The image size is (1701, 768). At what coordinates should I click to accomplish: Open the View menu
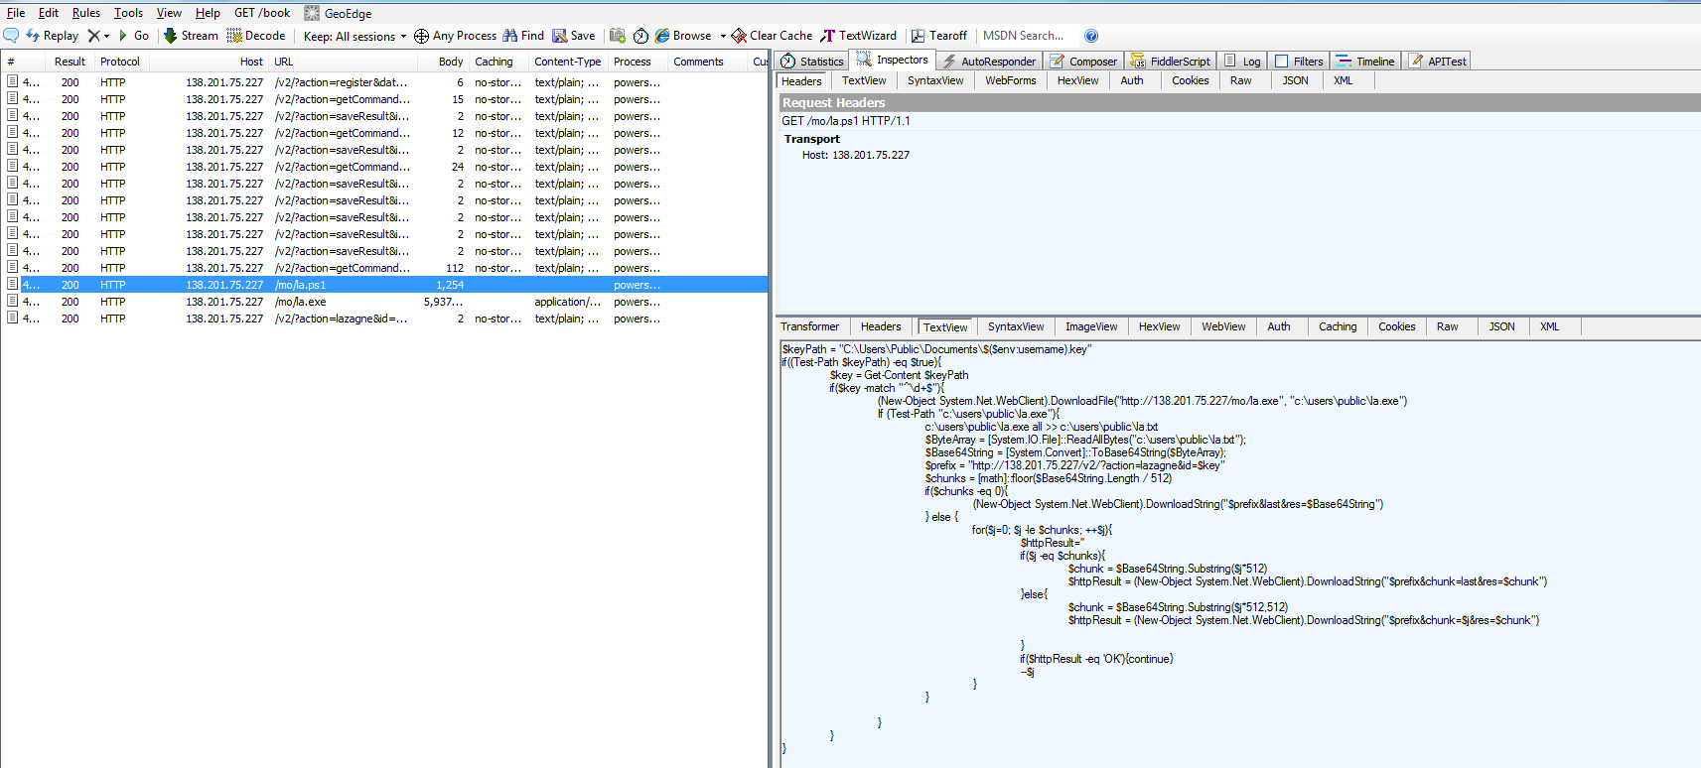[x=169, y=13]
